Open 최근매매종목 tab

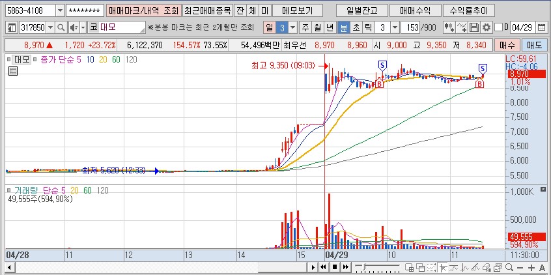(208, 11)
